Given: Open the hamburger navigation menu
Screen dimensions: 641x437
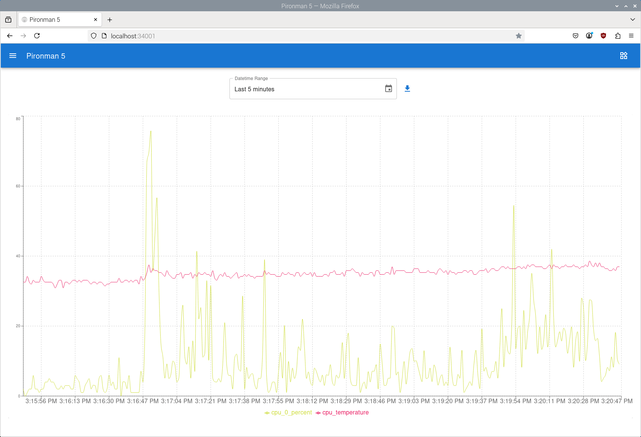Looking at the screenshot, I should pos(13,56).
